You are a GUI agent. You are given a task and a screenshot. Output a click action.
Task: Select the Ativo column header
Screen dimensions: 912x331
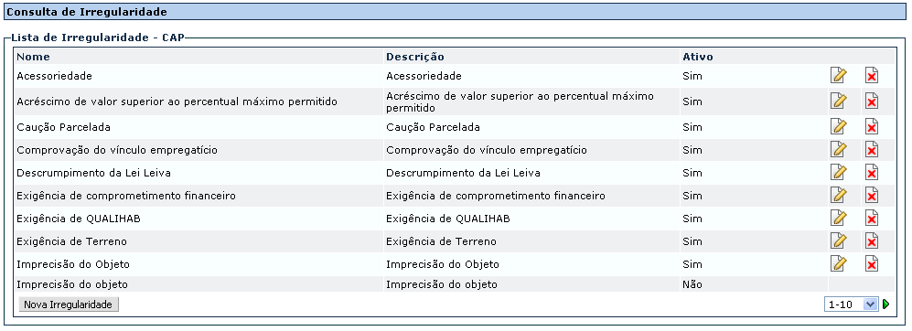(x=697, y=57)
